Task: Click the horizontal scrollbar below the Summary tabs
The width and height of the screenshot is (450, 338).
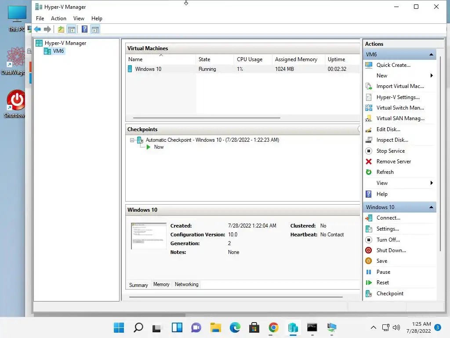Action: 236,297
